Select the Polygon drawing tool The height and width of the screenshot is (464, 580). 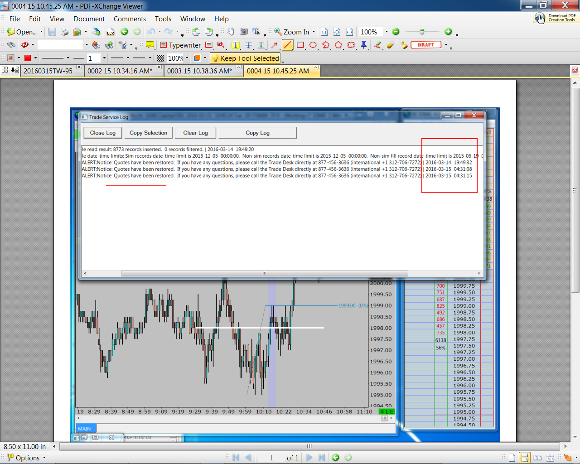(x=338, y=45)
